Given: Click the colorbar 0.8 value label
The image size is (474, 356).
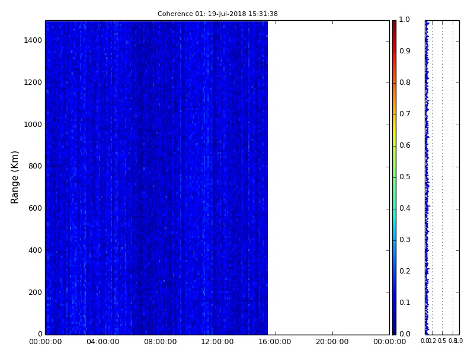Looking at the screenshot, I should (405, 82).
